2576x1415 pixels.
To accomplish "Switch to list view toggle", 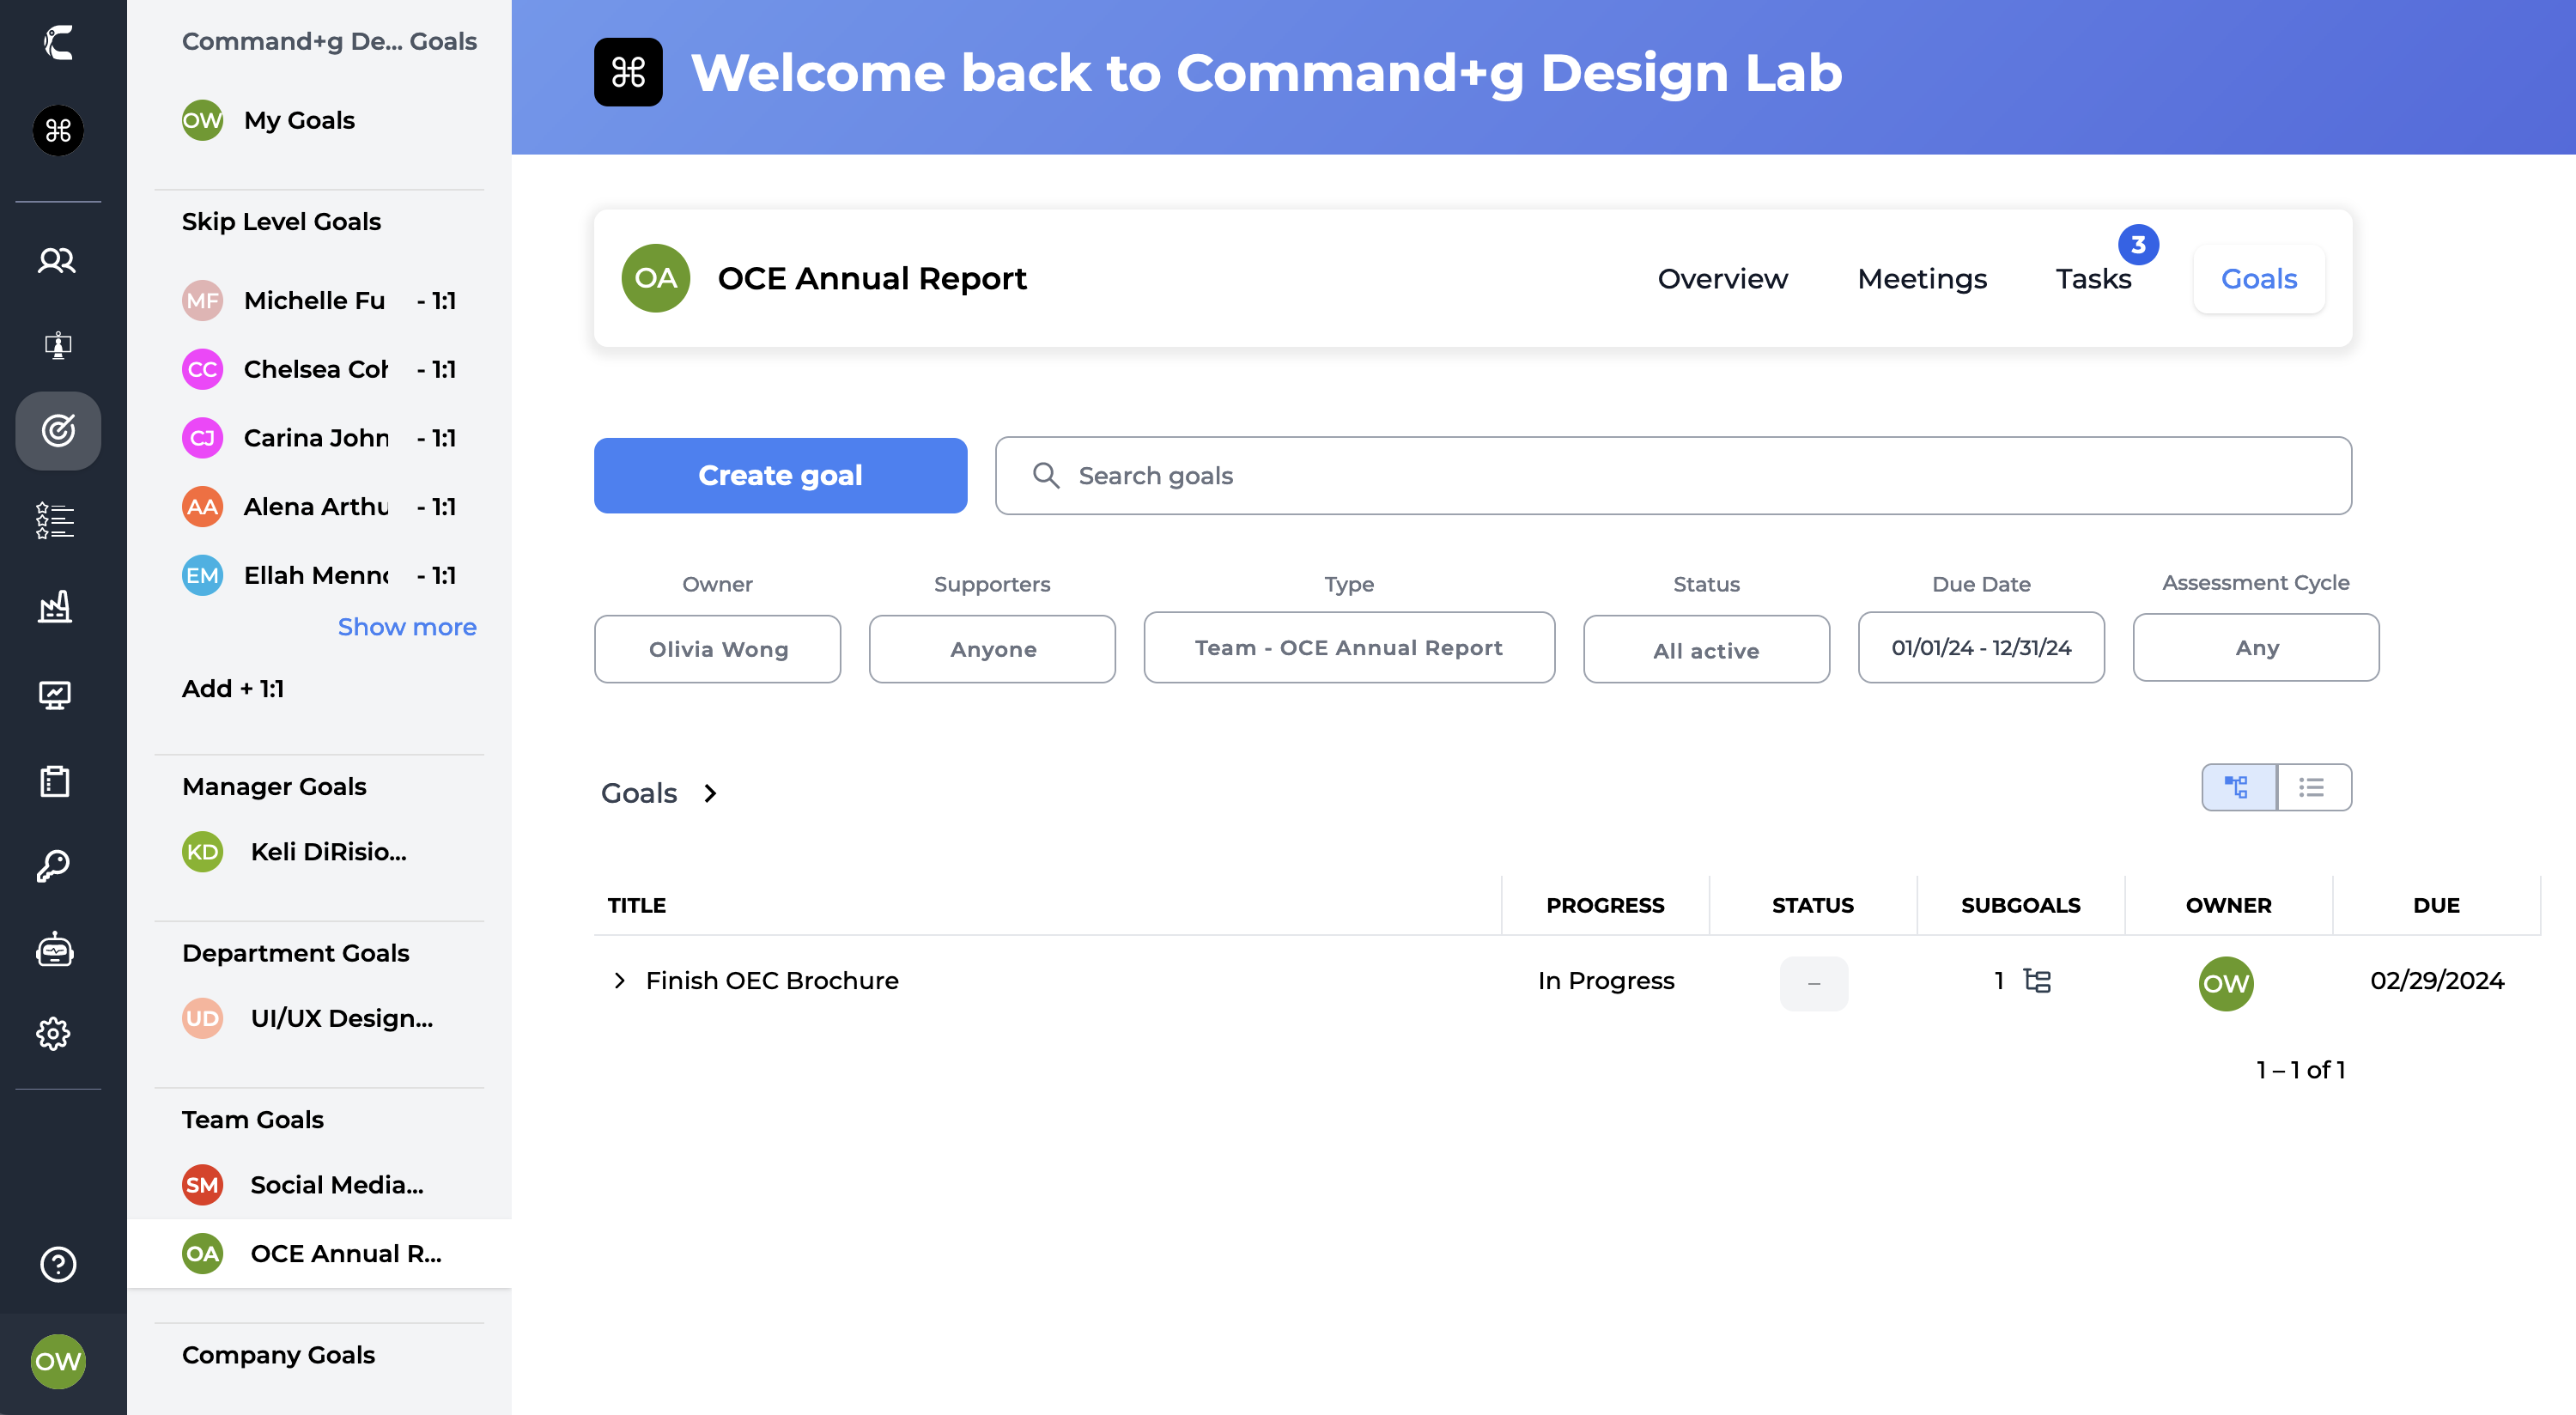I will tap(2313, 788).
